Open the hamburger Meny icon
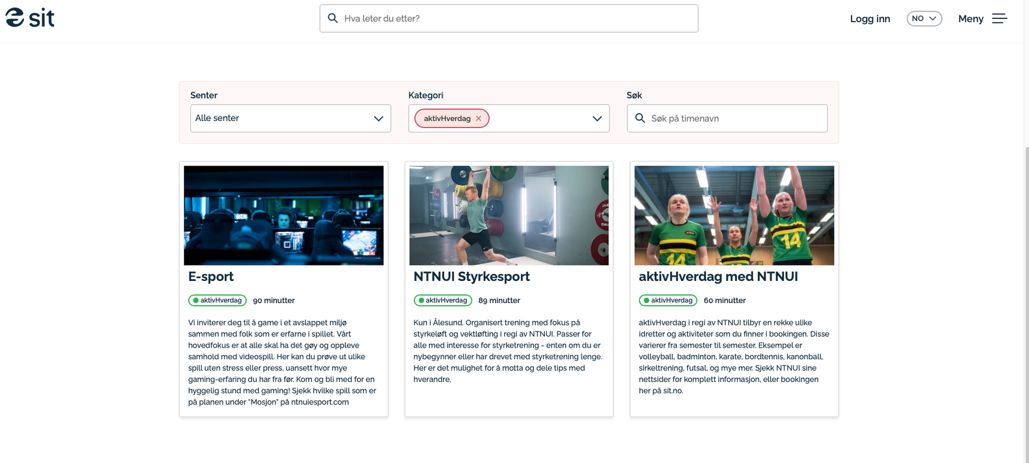This screenshot has width=1029, height=463. [999, 19]
